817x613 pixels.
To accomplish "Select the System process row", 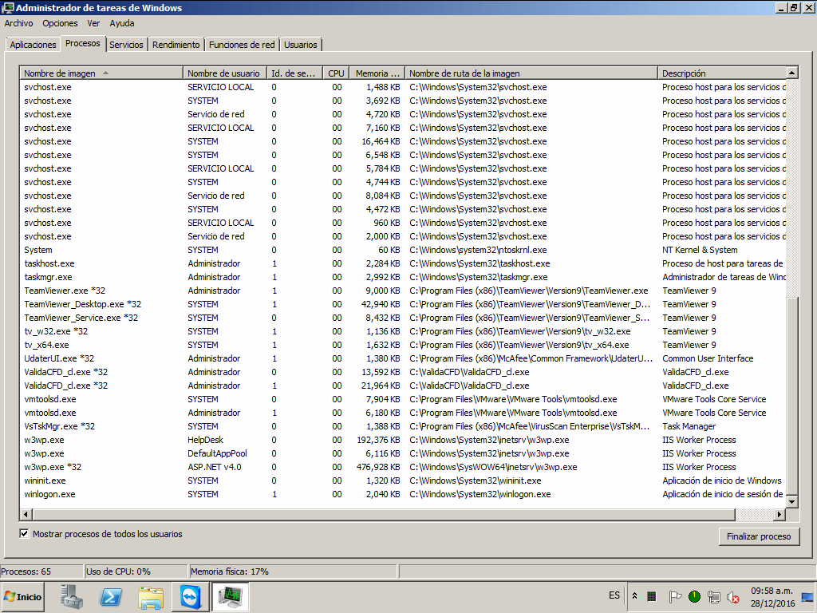I will tap(403, 250).
